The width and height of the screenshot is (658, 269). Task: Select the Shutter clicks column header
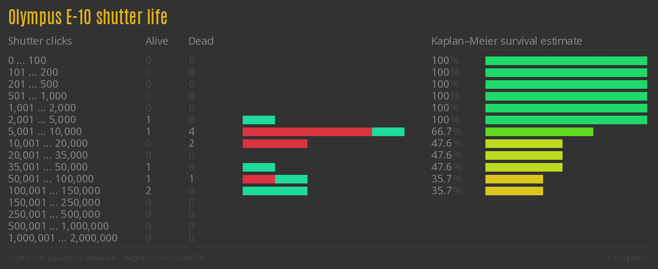tap(40, 41)
